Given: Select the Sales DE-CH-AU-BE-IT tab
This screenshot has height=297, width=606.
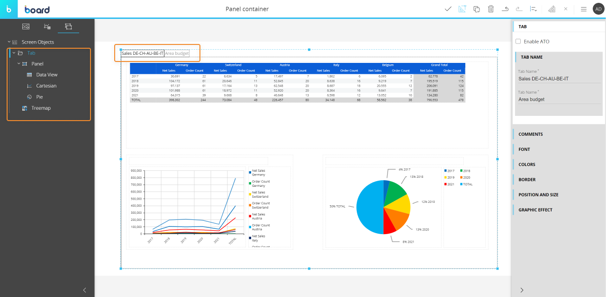Looking at the screenshot, I should coord(143,53).
